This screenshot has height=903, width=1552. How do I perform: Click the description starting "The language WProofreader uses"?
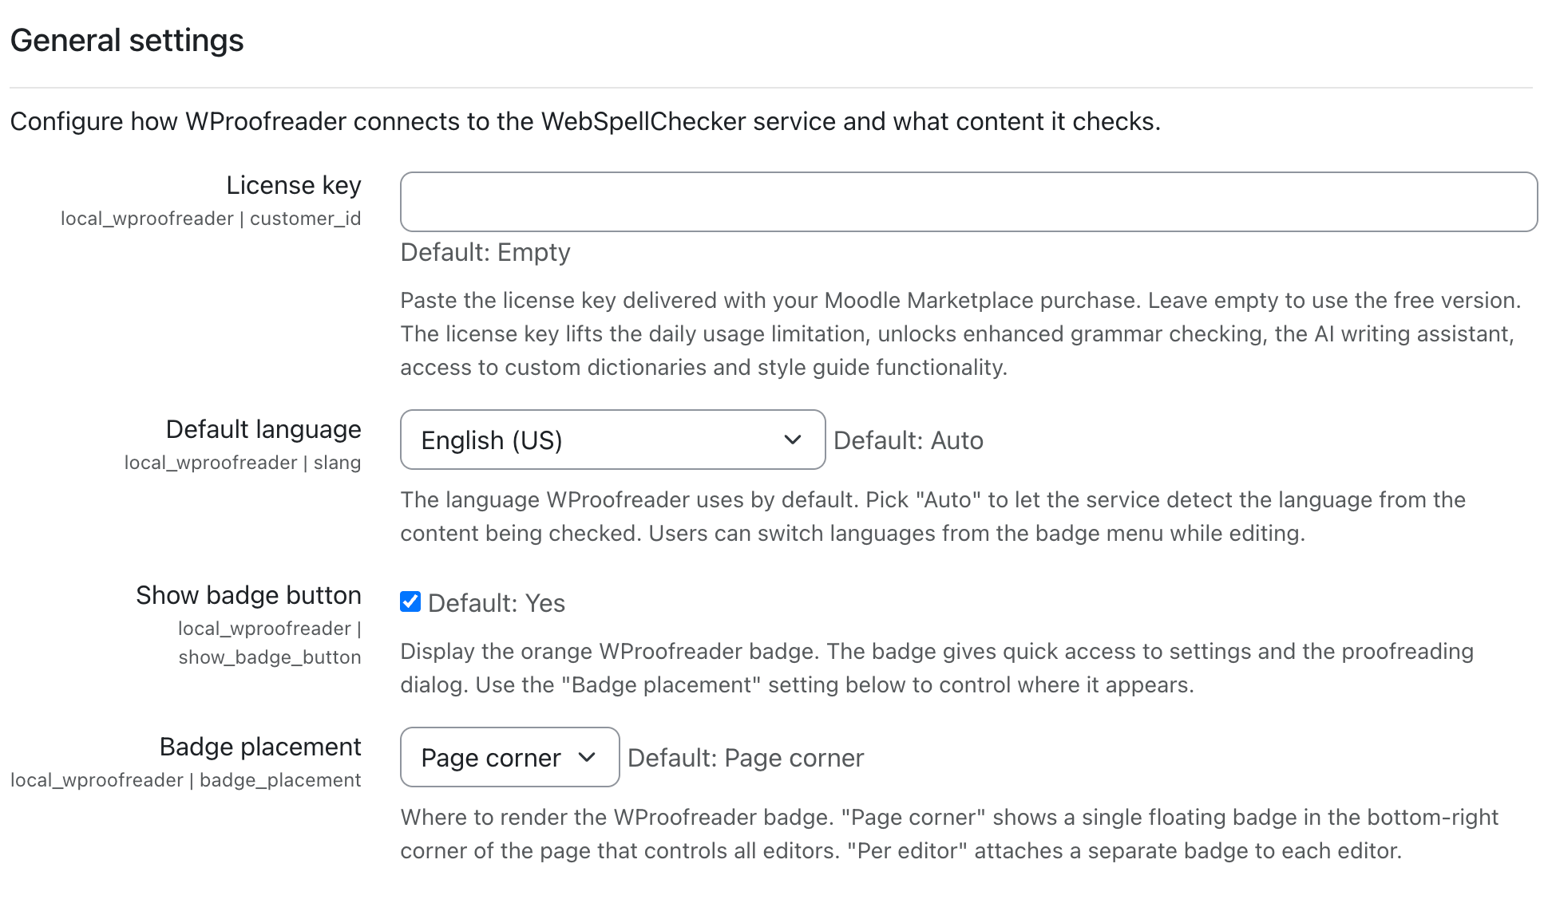click(x=933, y=516)
